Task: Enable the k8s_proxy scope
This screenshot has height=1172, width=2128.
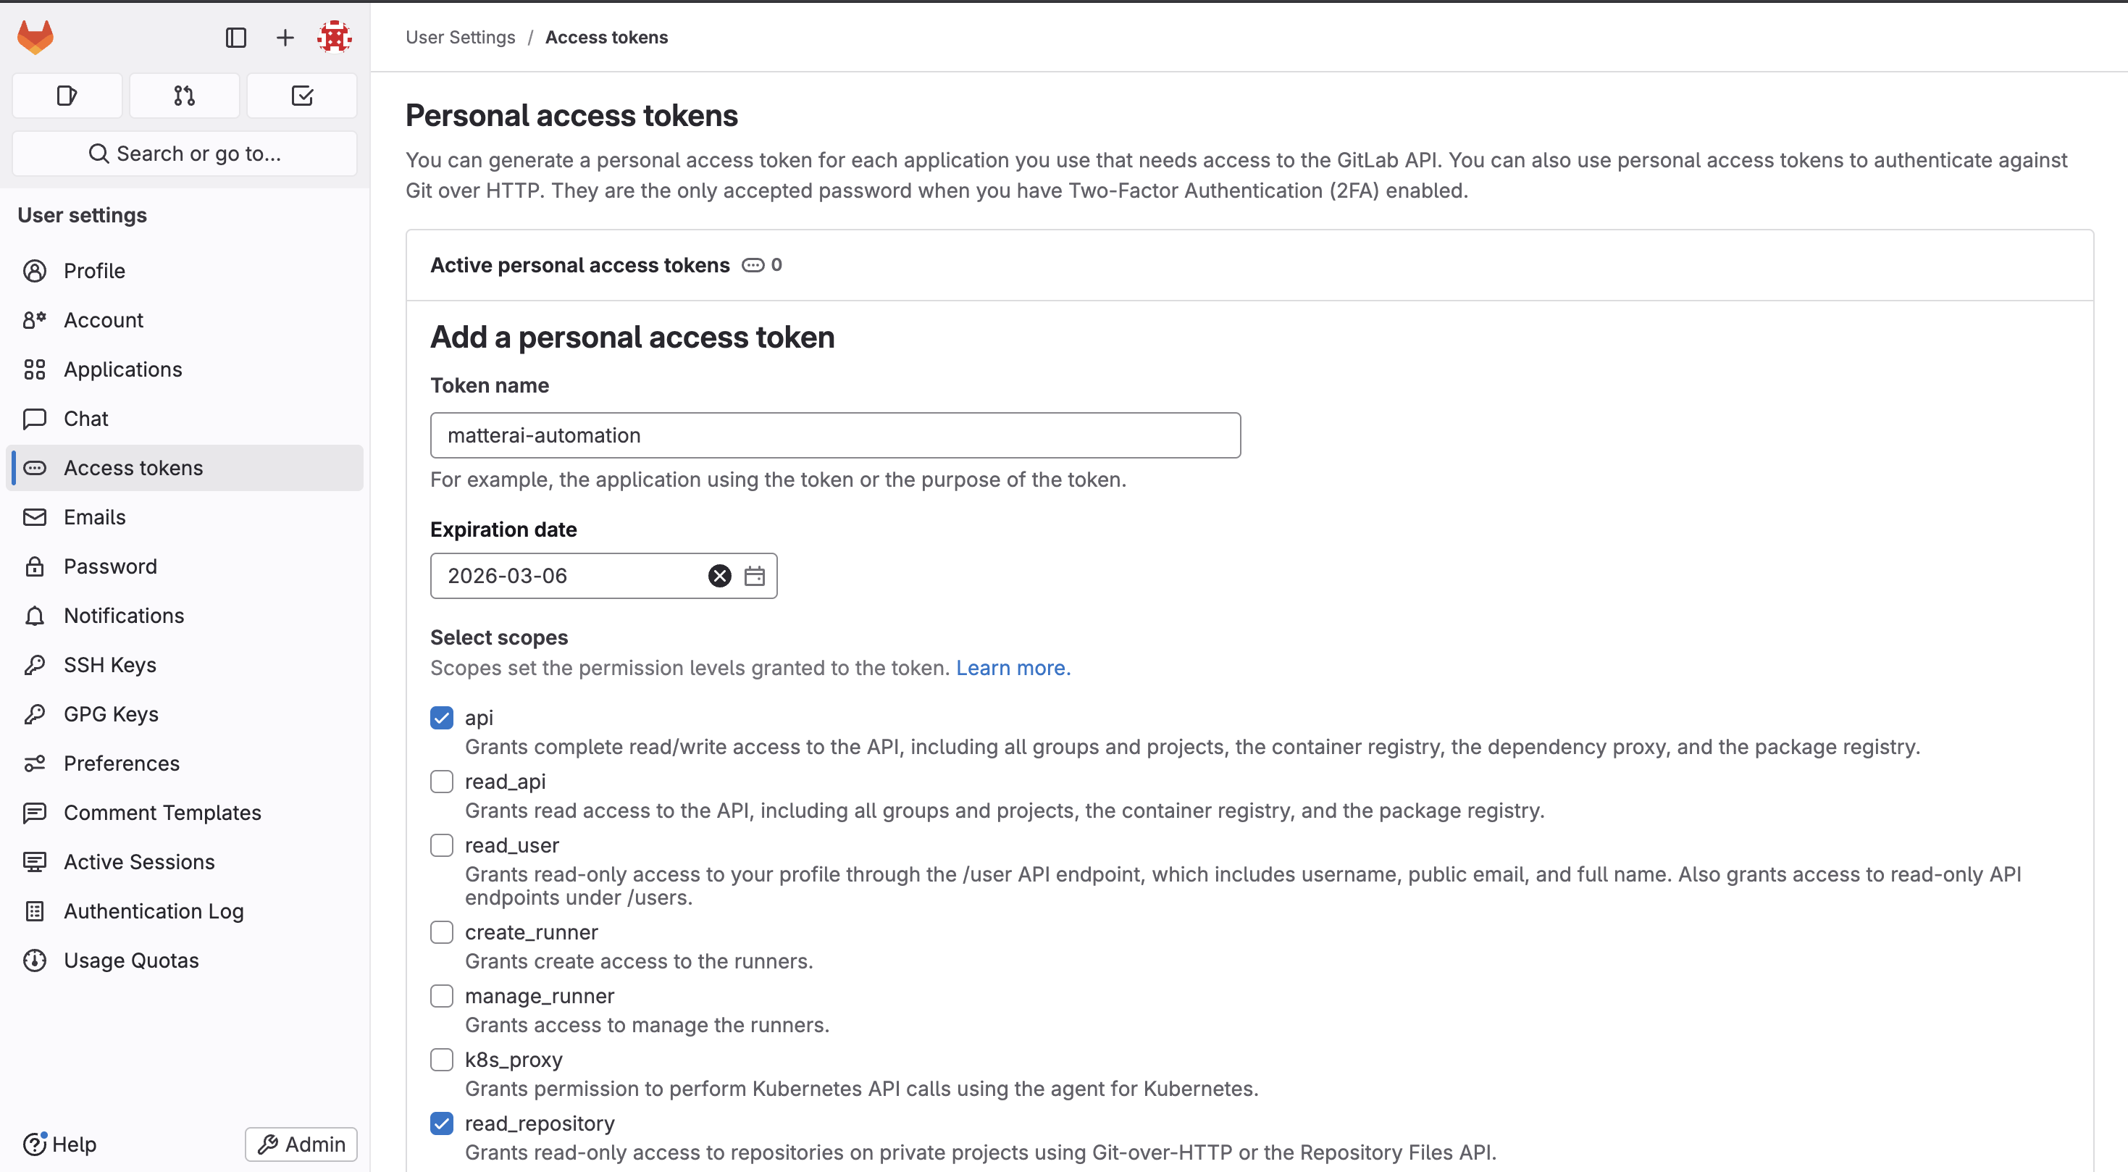Action: (x=442, y=1060)
